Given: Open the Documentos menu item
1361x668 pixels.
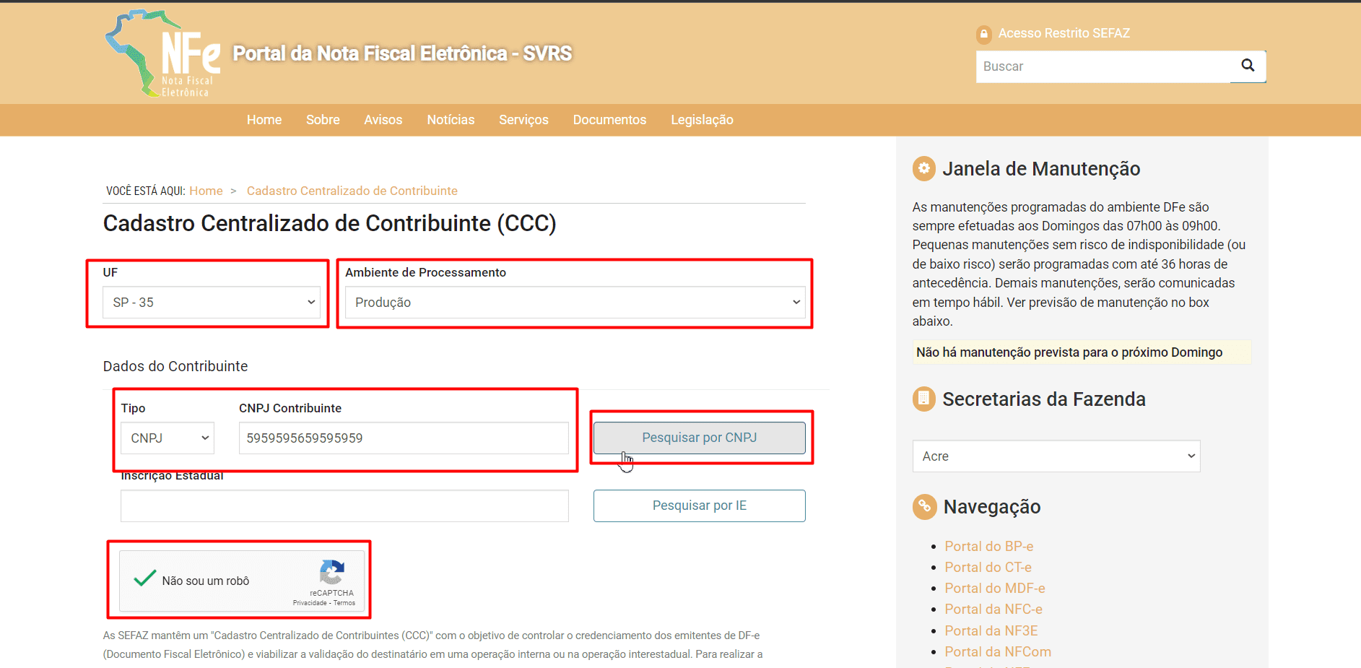Looking at the screenshot, I should point(609,120).
